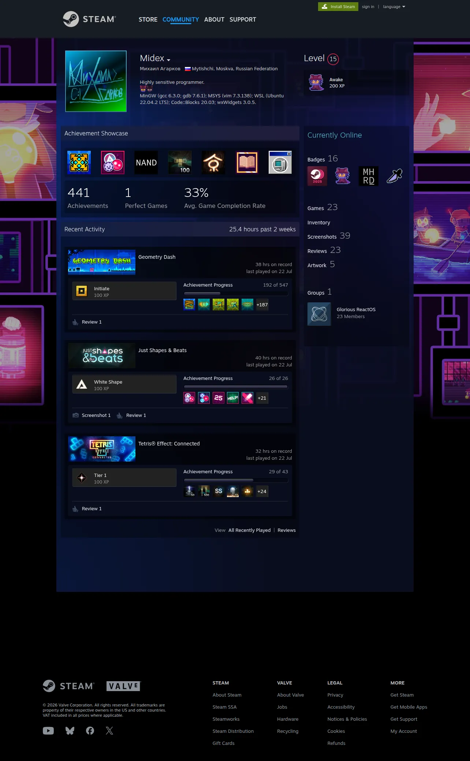Click the Install Steam button
This screenshot has width=470, height=761.
coord(338,7)
